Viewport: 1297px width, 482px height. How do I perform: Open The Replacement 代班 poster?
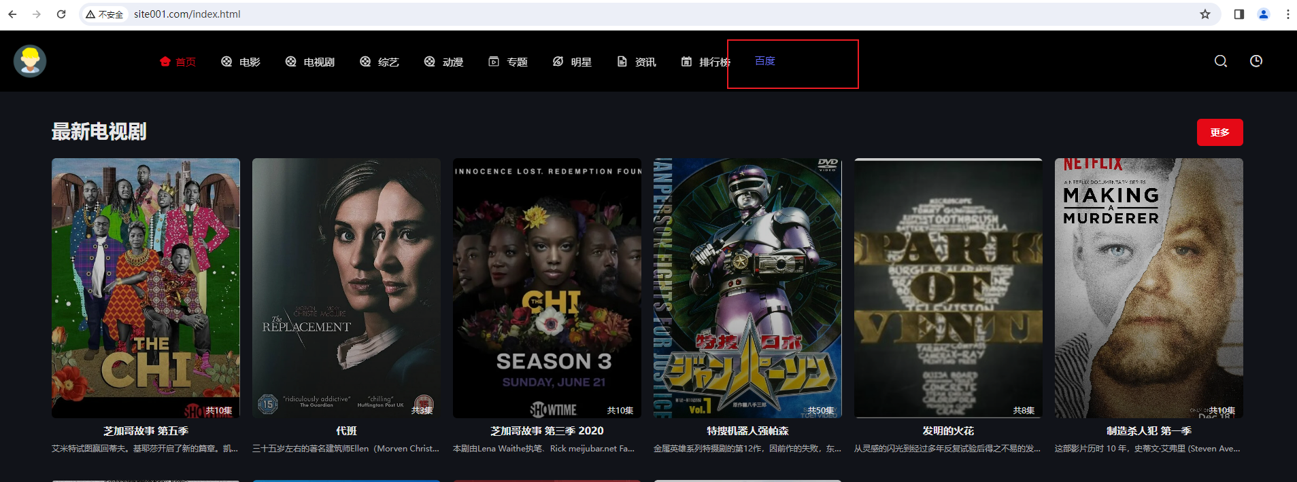346,288
